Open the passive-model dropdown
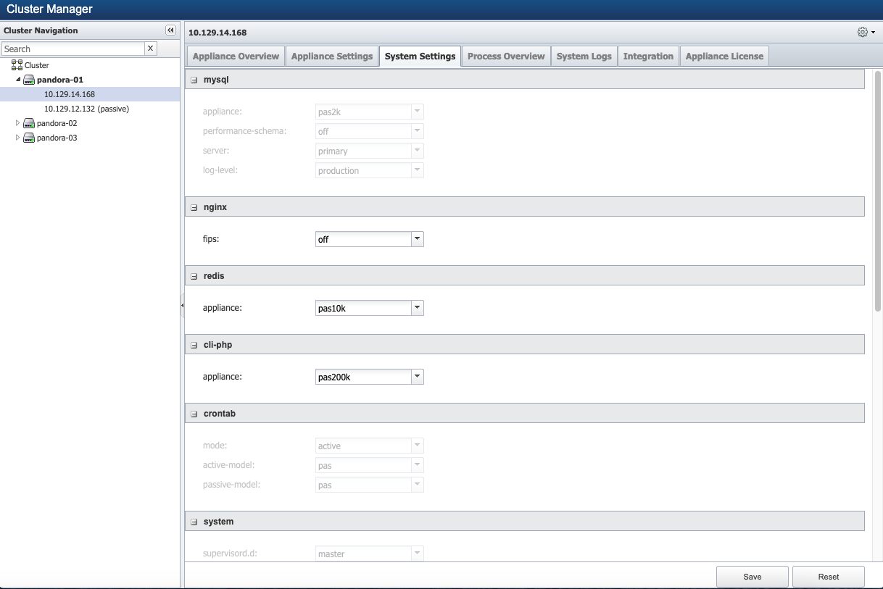 click(x=417, y=485)
